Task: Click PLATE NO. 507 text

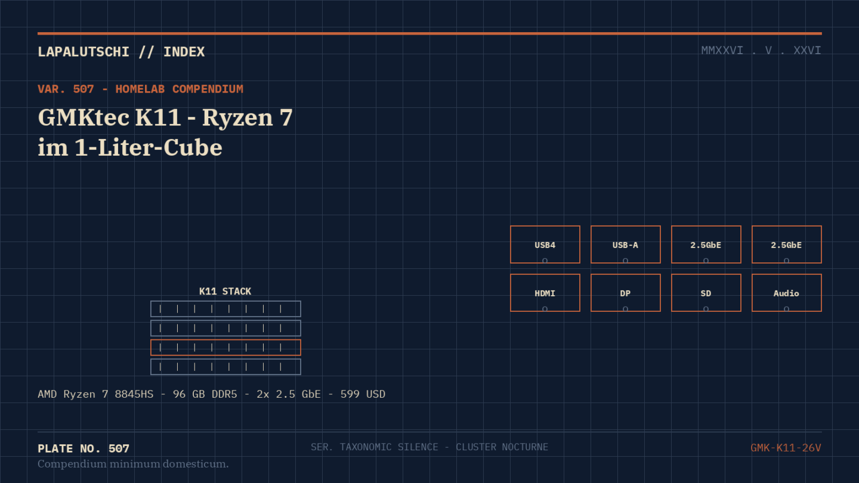Action: pos(84,448)
